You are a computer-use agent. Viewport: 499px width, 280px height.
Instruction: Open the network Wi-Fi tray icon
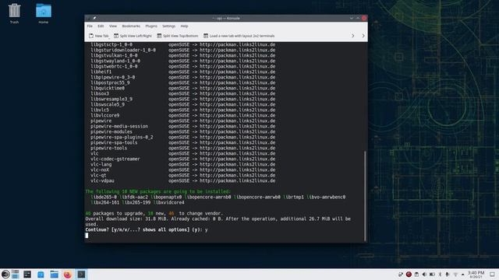[x=455, y=275]
